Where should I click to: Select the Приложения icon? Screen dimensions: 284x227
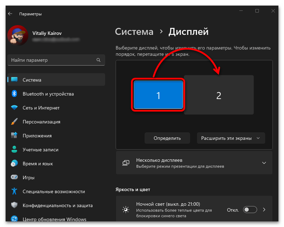point(14,135)
